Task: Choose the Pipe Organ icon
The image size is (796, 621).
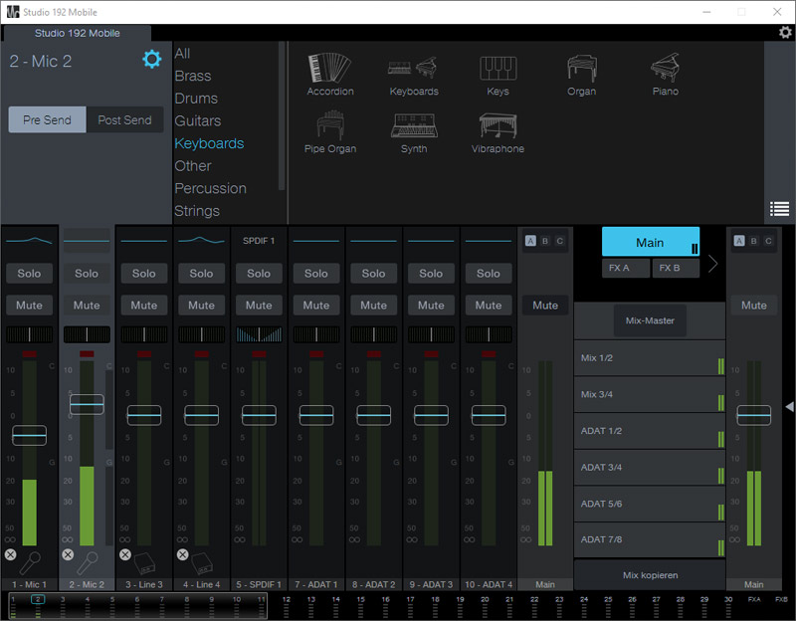Action: tap(329, 126)
